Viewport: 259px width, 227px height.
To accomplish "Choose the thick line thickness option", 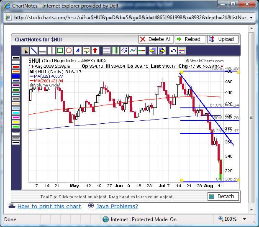I will tap(16, 143).
